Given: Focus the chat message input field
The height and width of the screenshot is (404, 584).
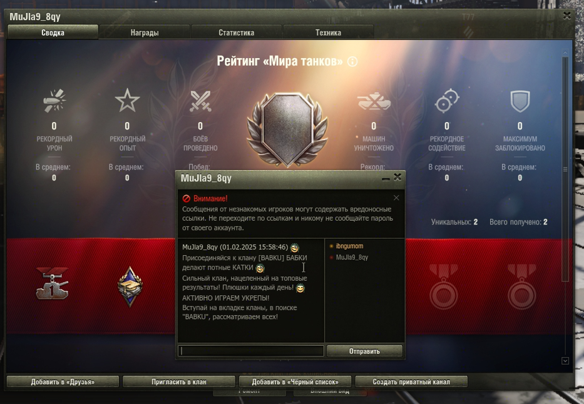Looking at the screenshot, I should coord(250,351).
